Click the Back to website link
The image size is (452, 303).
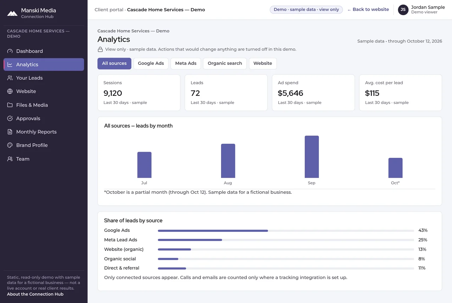(x=368, y=10)
